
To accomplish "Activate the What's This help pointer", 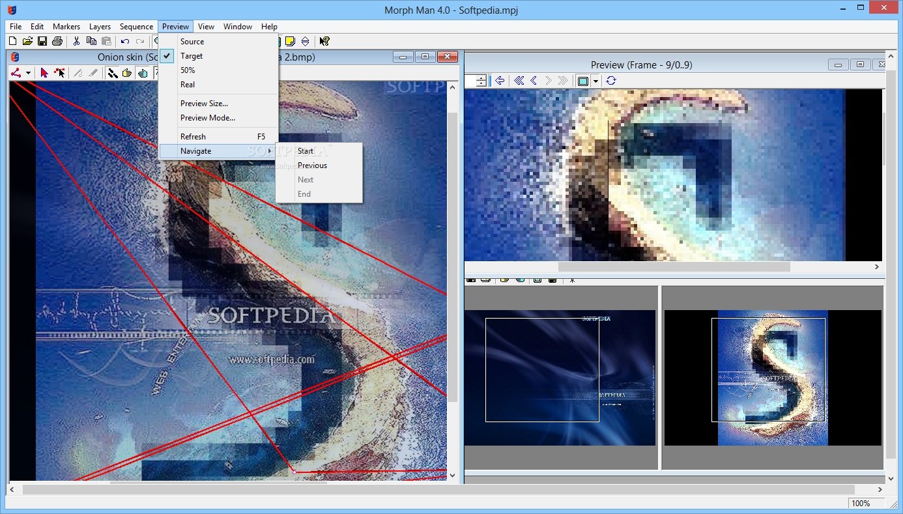I will tap(324, 42).
